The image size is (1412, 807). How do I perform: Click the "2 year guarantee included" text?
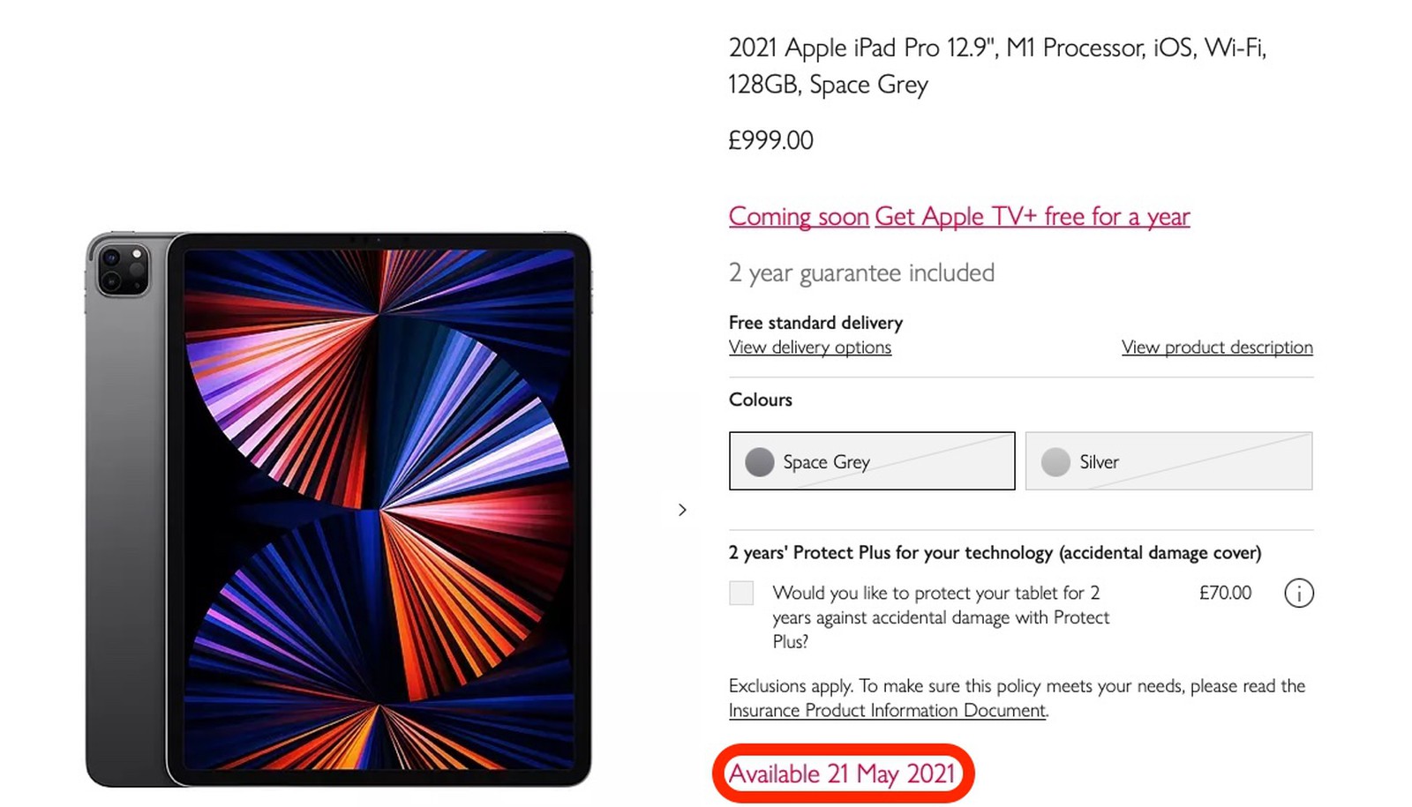click(861, 273)
